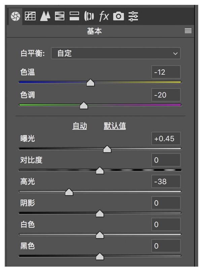Open the Presets sliders panel icon
202x273 pixels.
point(133,16)
